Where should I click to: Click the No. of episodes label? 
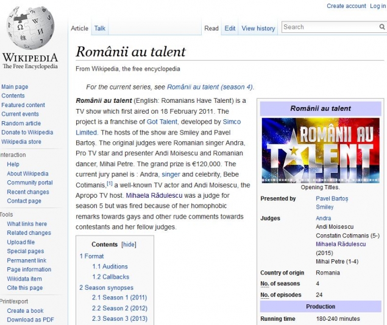[281, 295]
